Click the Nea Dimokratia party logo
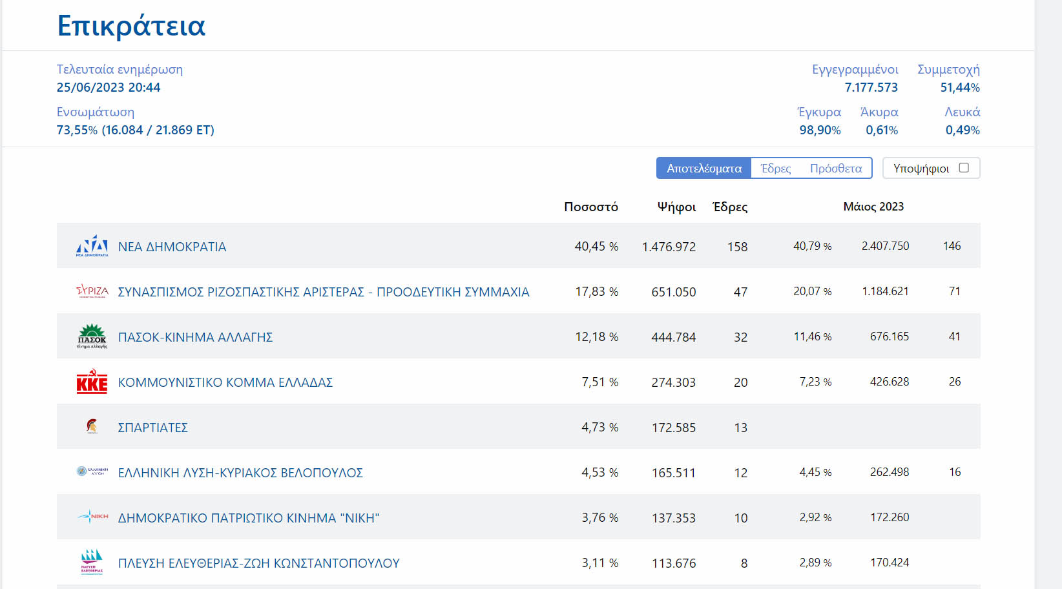 click(92, 246)
